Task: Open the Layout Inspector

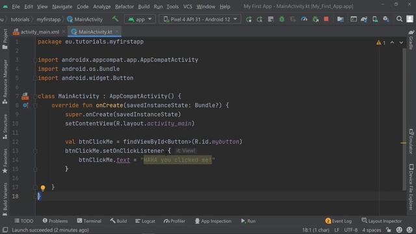Action: pyautogui.click(x=382, y=221)
